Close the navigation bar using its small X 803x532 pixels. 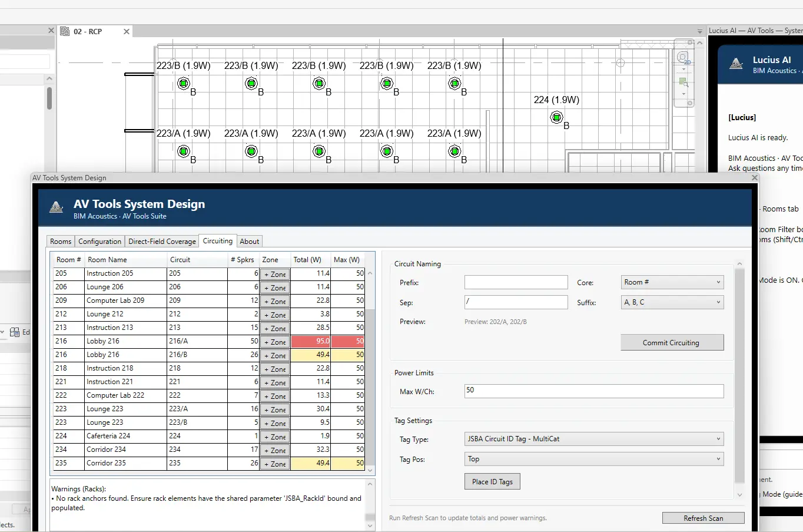(x=691, y=43)
